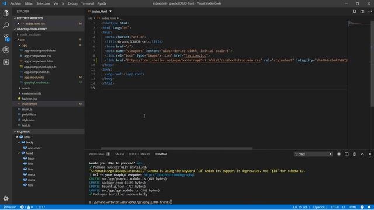Select the html node icon in outline

coord(21,137)
